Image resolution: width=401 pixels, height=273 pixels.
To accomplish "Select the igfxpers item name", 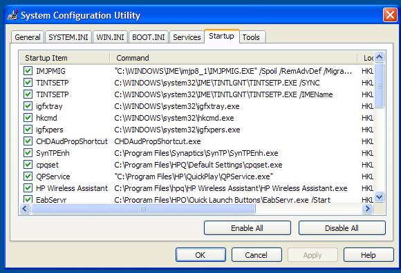I will 50,130.
